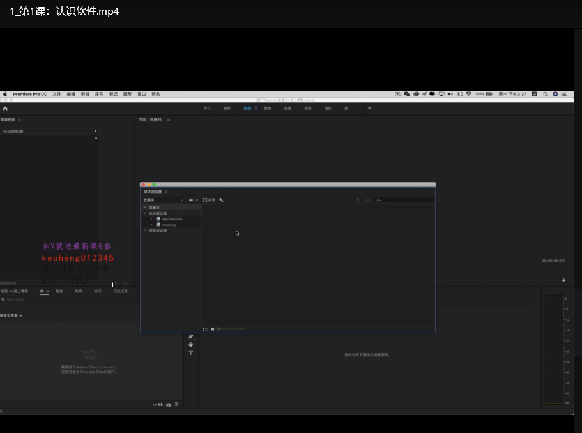The width and height of the screenshot is (582, 433).
Task: Click the WeChat menu bar icon
Action: pyautogui.click(x=407, y=94)
